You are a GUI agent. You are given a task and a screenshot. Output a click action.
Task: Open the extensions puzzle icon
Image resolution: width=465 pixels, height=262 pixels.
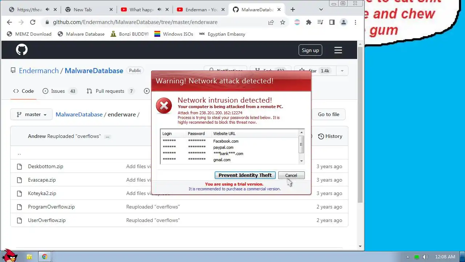[309, 22]
